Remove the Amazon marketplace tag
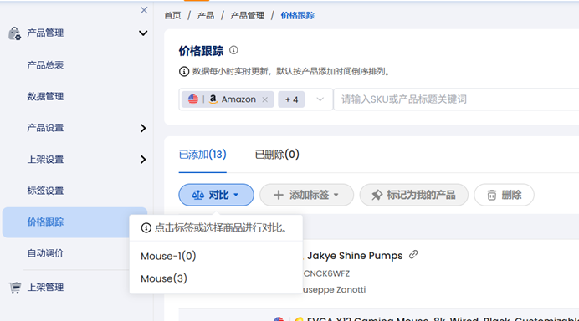579x321 pixels. tap(264, 99)
